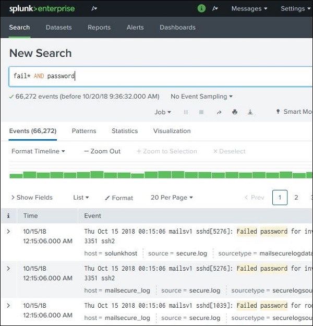
Task: Click the splunk enterprise logo
Action: (x=42, y=9)
